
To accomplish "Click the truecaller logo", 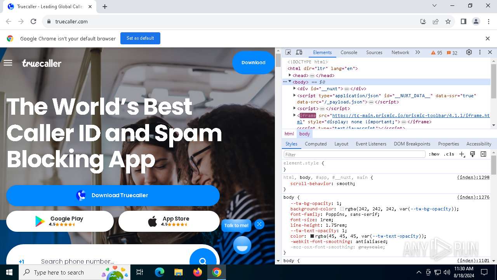I will (x=42, y=63).
